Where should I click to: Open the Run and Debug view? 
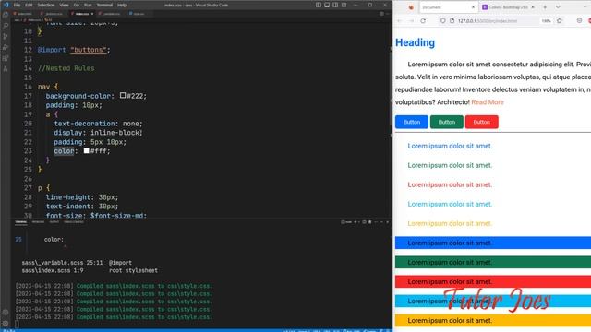[x=6, y=47]
